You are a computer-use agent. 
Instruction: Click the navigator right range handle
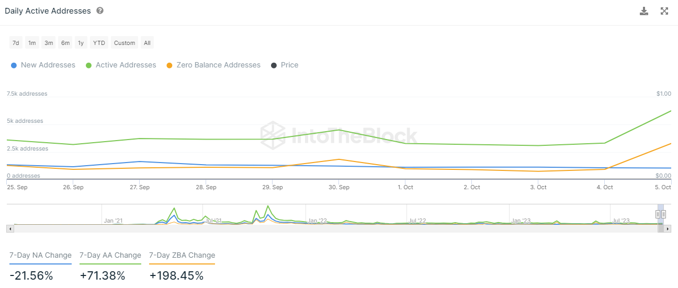pos(663,214)
